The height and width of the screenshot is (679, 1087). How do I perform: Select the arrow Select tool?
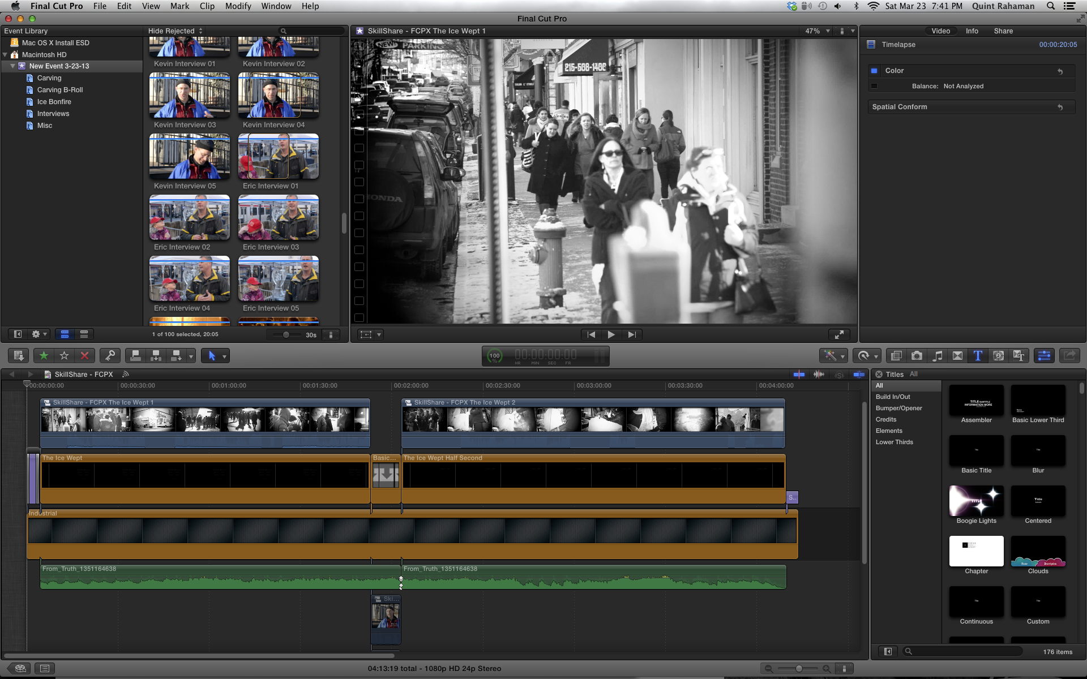coord(212,356)
